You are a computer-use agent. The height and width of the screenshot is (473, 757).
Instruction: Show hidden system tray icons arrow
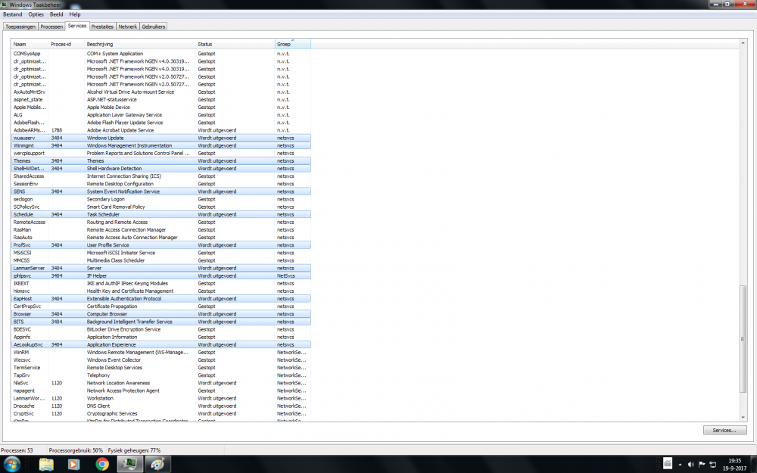click(681, 465)
